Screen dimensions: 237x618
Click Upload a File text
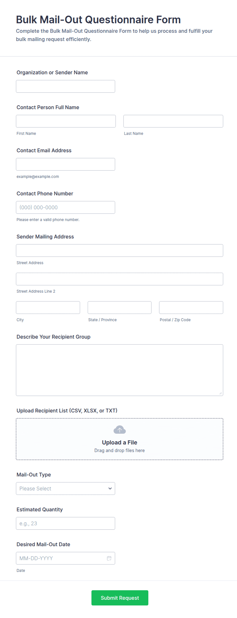click(120, 442)
